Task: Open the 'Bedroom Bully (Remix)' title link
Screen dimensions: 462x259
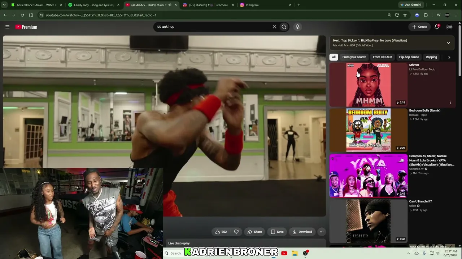Action: [x=425, y=111]
